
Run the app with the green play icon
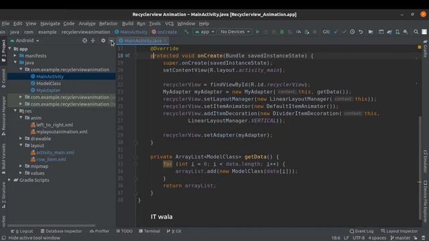click(x=257, y=32)
